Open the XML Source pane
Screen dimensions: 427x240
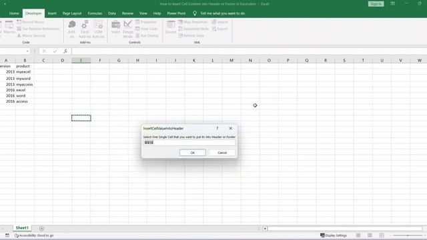[171, 27]
